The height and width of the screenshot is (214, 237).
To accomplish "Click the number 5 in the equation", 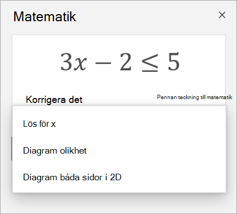I will coord(174,62).
